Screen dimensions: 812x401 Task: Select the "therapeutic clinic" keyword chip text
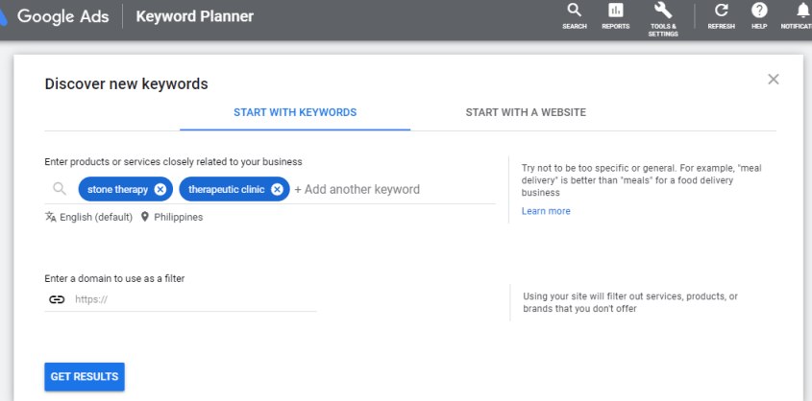click(x=227, y=190)
